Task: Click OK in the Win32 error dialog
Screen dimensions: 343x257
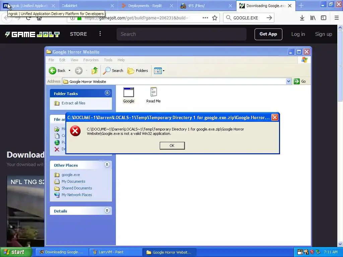Action: point(172,146)
